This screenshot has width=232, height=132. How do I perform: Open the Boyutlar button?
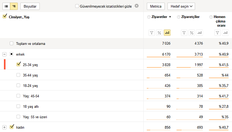[30, 6]
